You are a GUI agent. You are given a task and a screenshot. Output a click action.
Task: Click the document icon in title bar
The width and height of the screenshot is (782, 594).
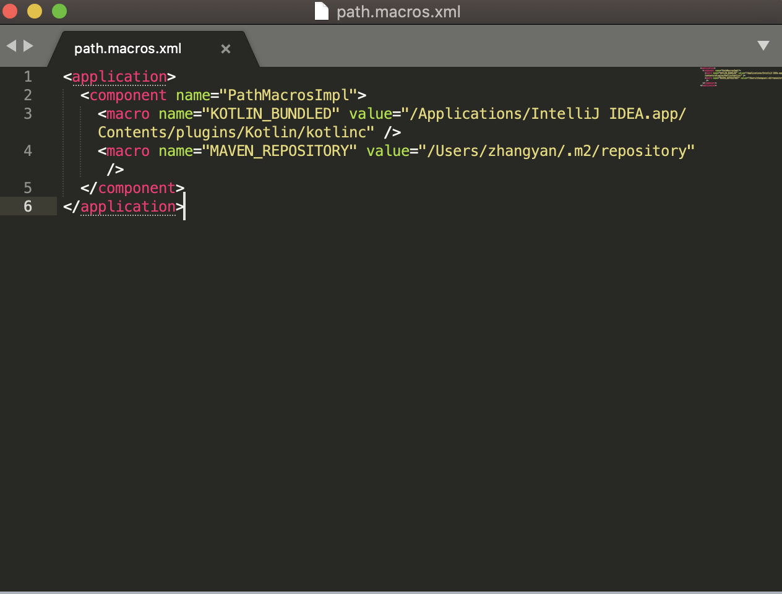pos(322,11)
